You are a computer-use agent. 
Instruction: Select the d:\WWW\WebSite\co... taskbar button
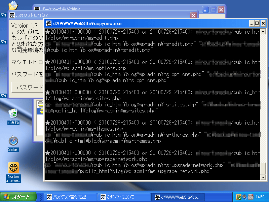click(178, 197)
